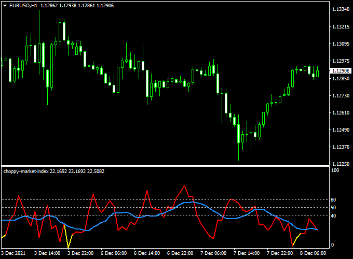Click the indicator level label 50
The width and height of the screenshot is (353, 259).
tap(333, 208)
